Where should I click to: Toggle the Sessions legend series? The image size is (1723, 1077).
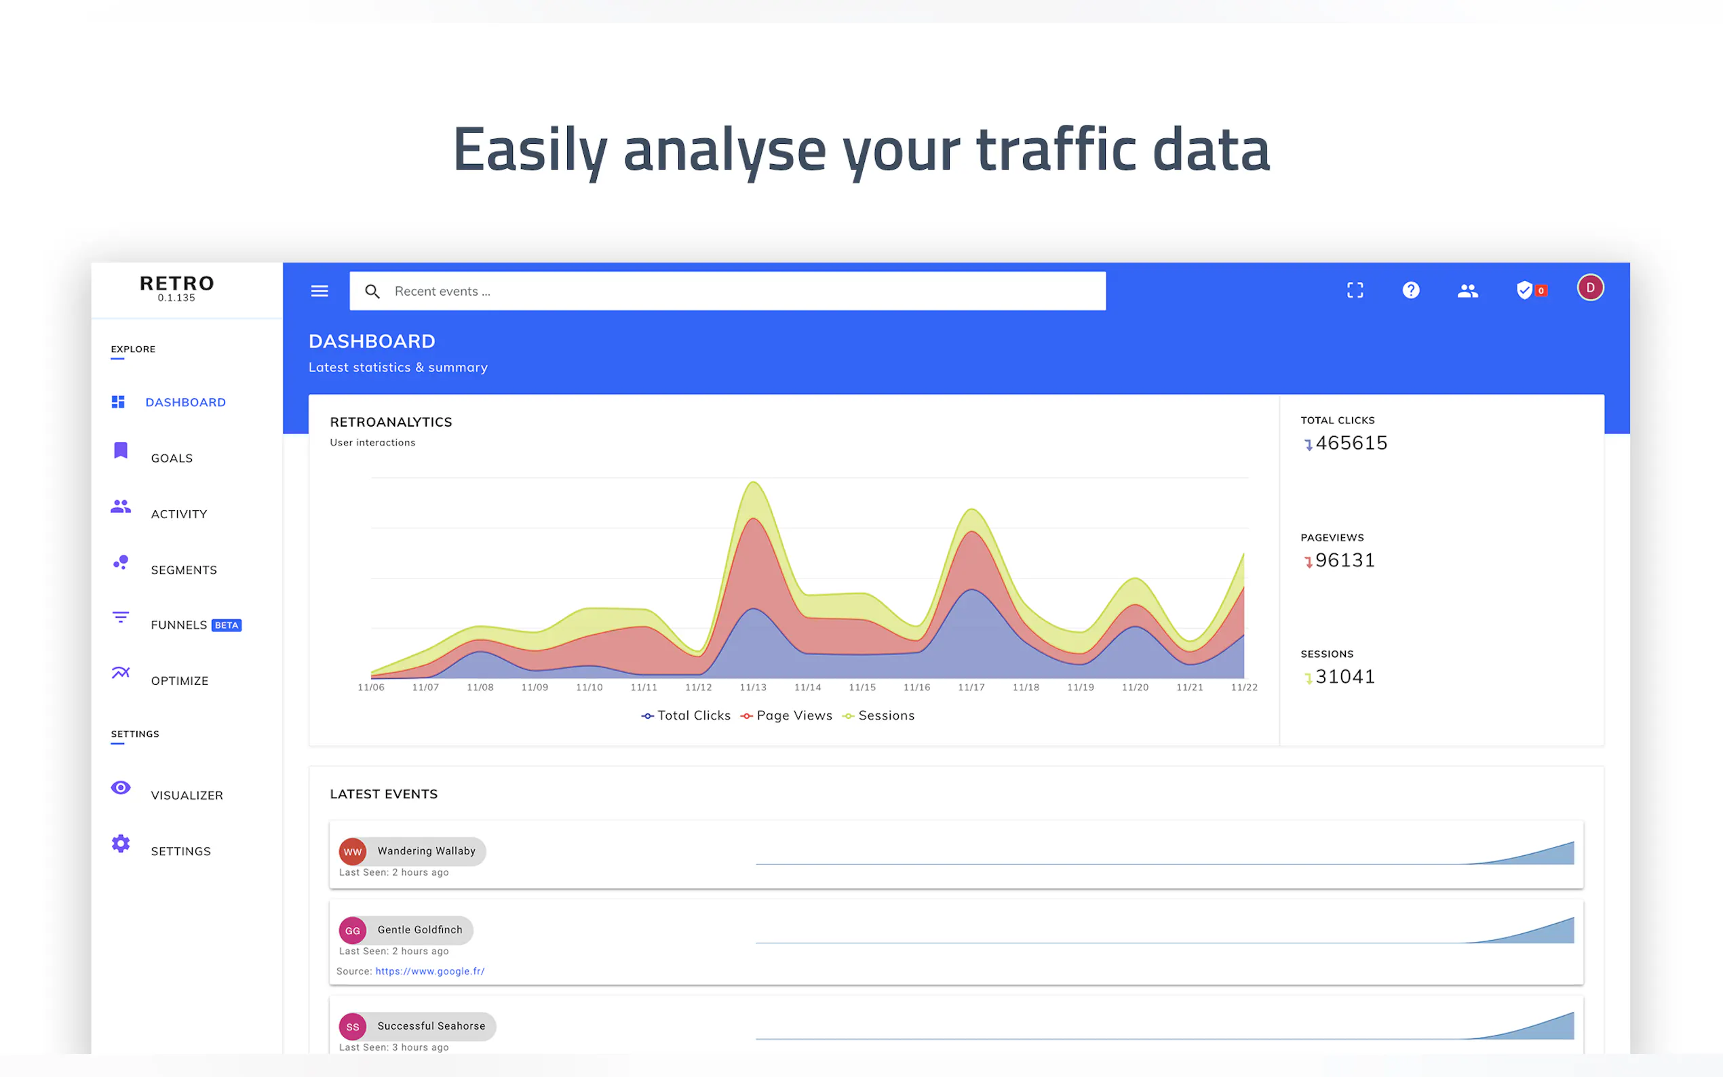pyautogui.click(x=878, y=715)
